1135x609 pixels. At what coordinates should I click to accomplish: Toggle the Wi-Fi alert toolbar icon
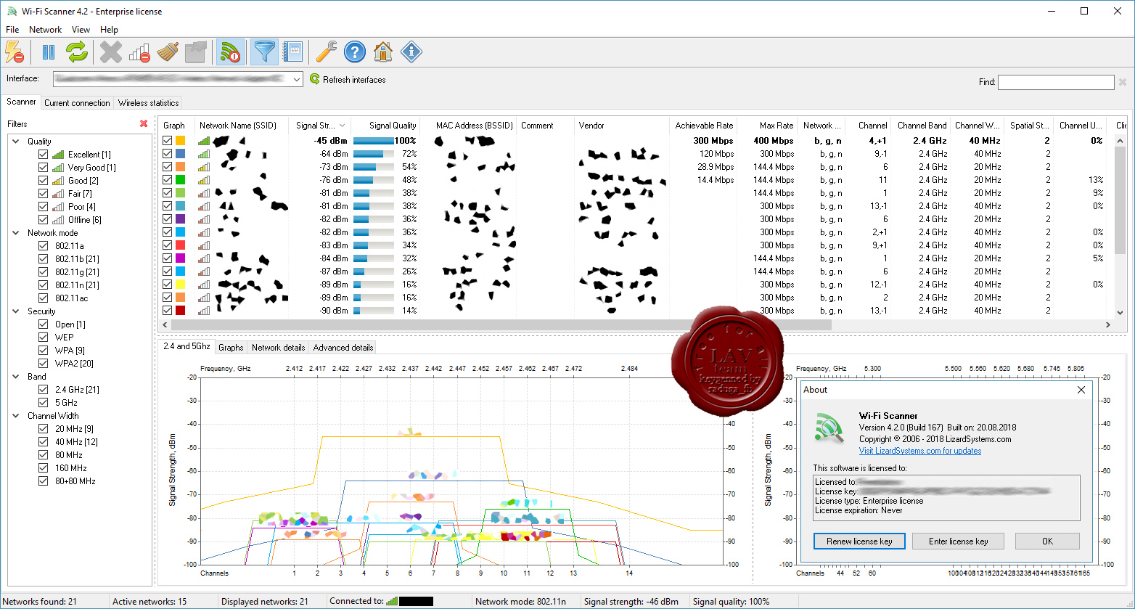231,52
